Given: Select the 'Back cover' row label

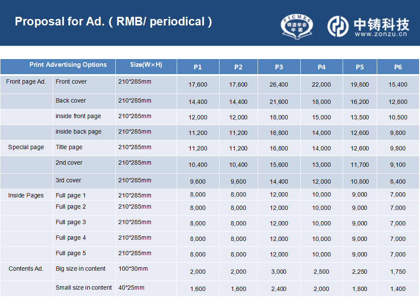Looking at the screenshot, I should coord(71,100).
